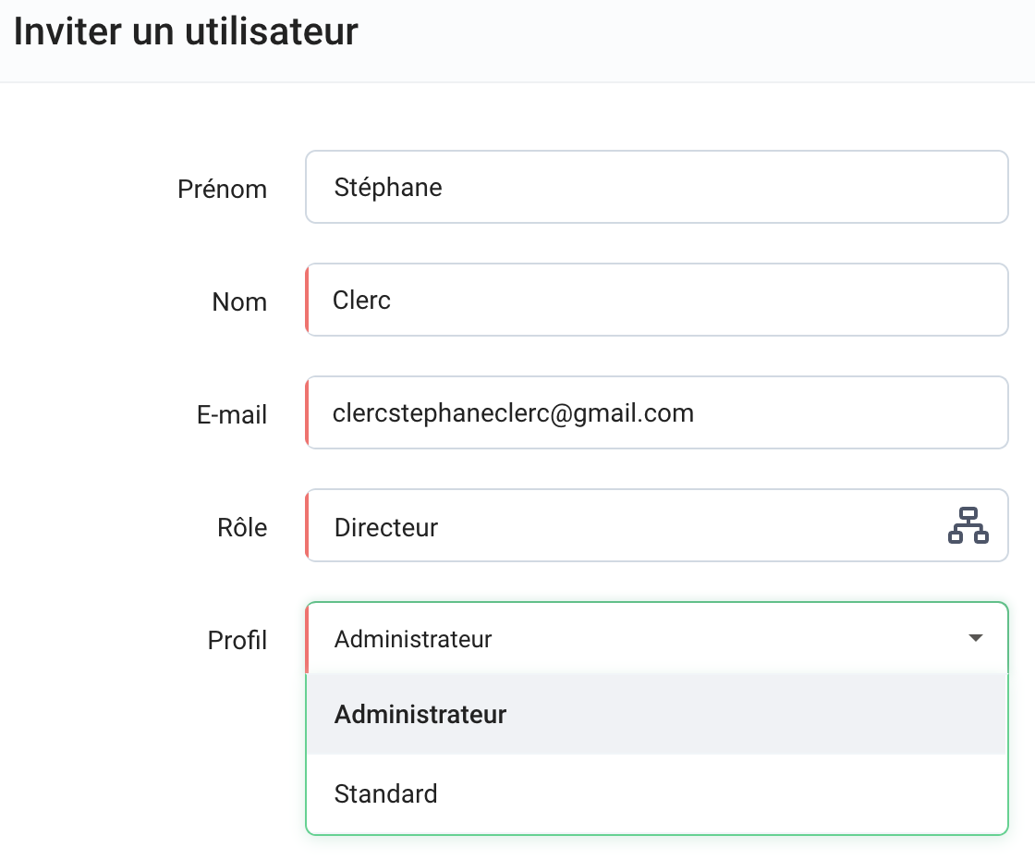This screenshot has height=860, width=1035.
Task: Click the red required marker on Rôle field
Action: (307, 526)
